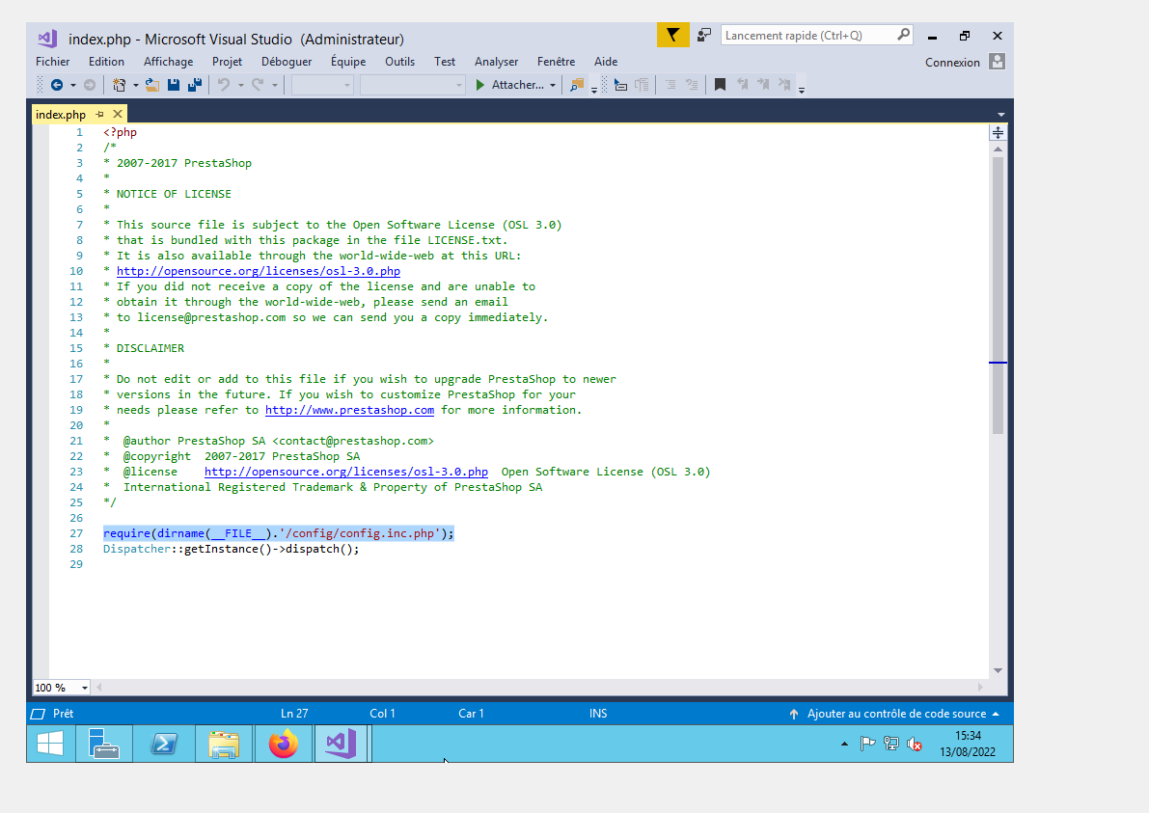Click the New Project toolbar icon
Viewport: 1149px width, 813px height.
point(119,85)
